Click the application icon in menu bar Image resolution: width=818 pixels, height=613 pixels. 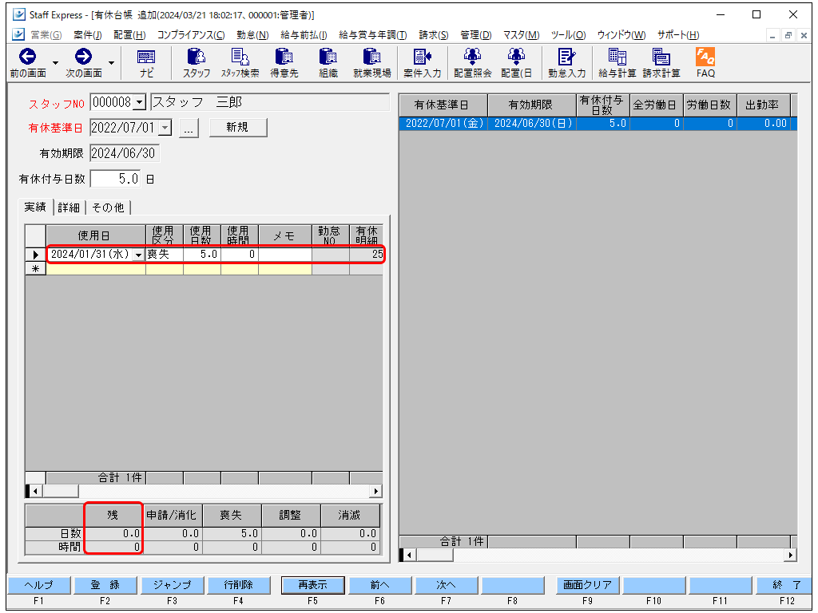18,34
